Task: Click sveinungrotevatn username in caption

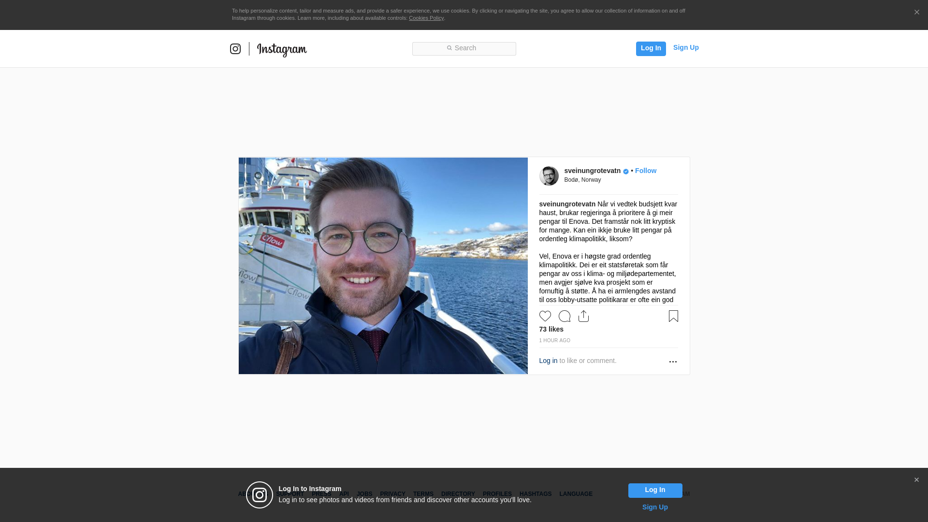Action: pyautogui.click(x=567, y=204)
